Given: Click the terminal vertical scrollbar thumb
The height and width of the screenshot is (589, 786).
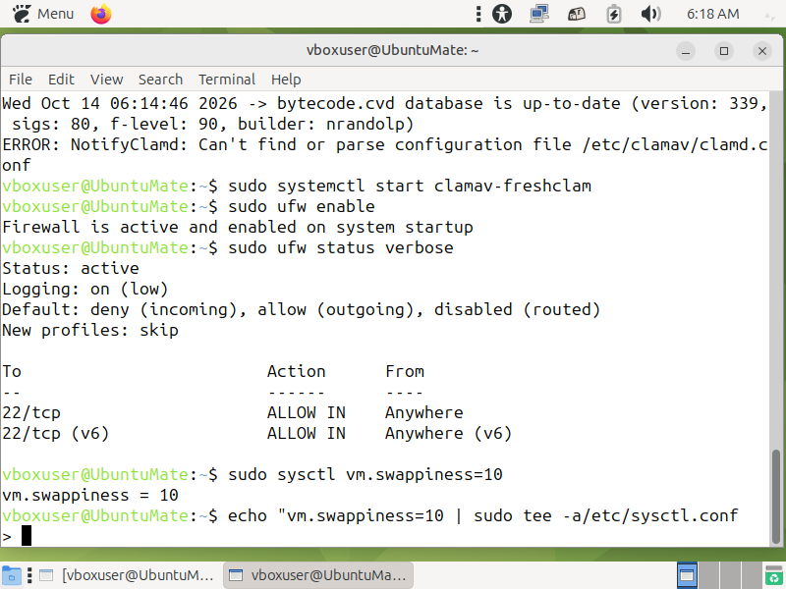Looking at the screenshot, I should (776, 497).
